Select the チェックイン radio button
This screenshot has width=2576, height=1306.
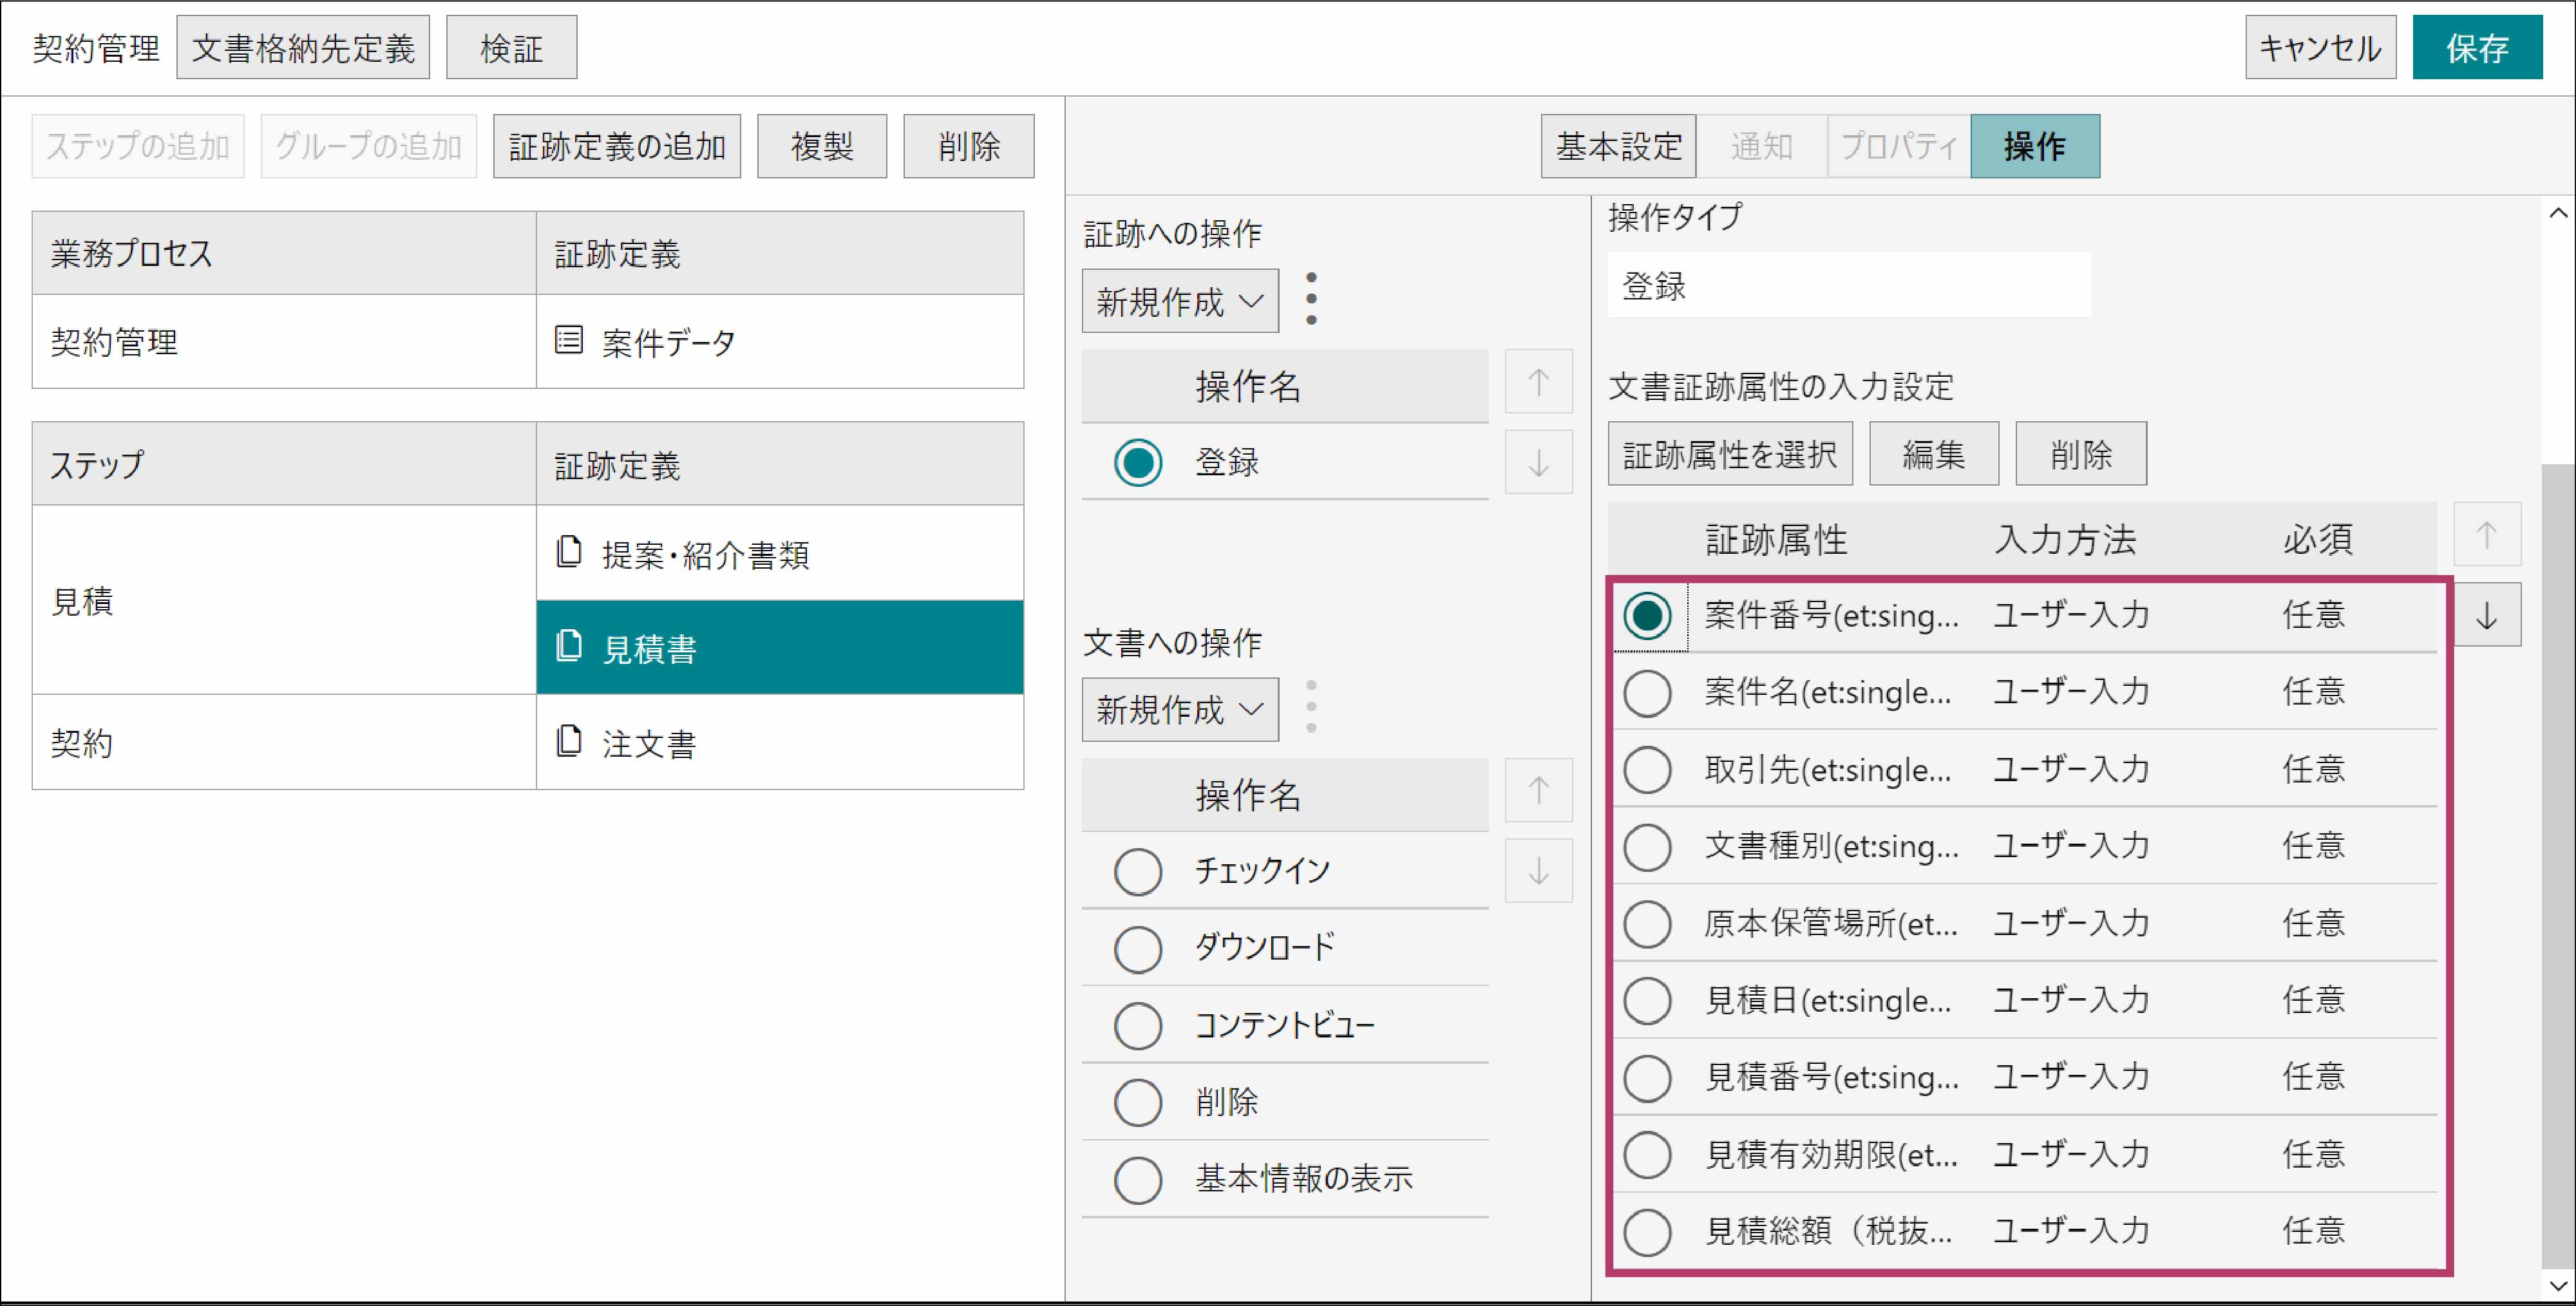(x=1138, y=871)
